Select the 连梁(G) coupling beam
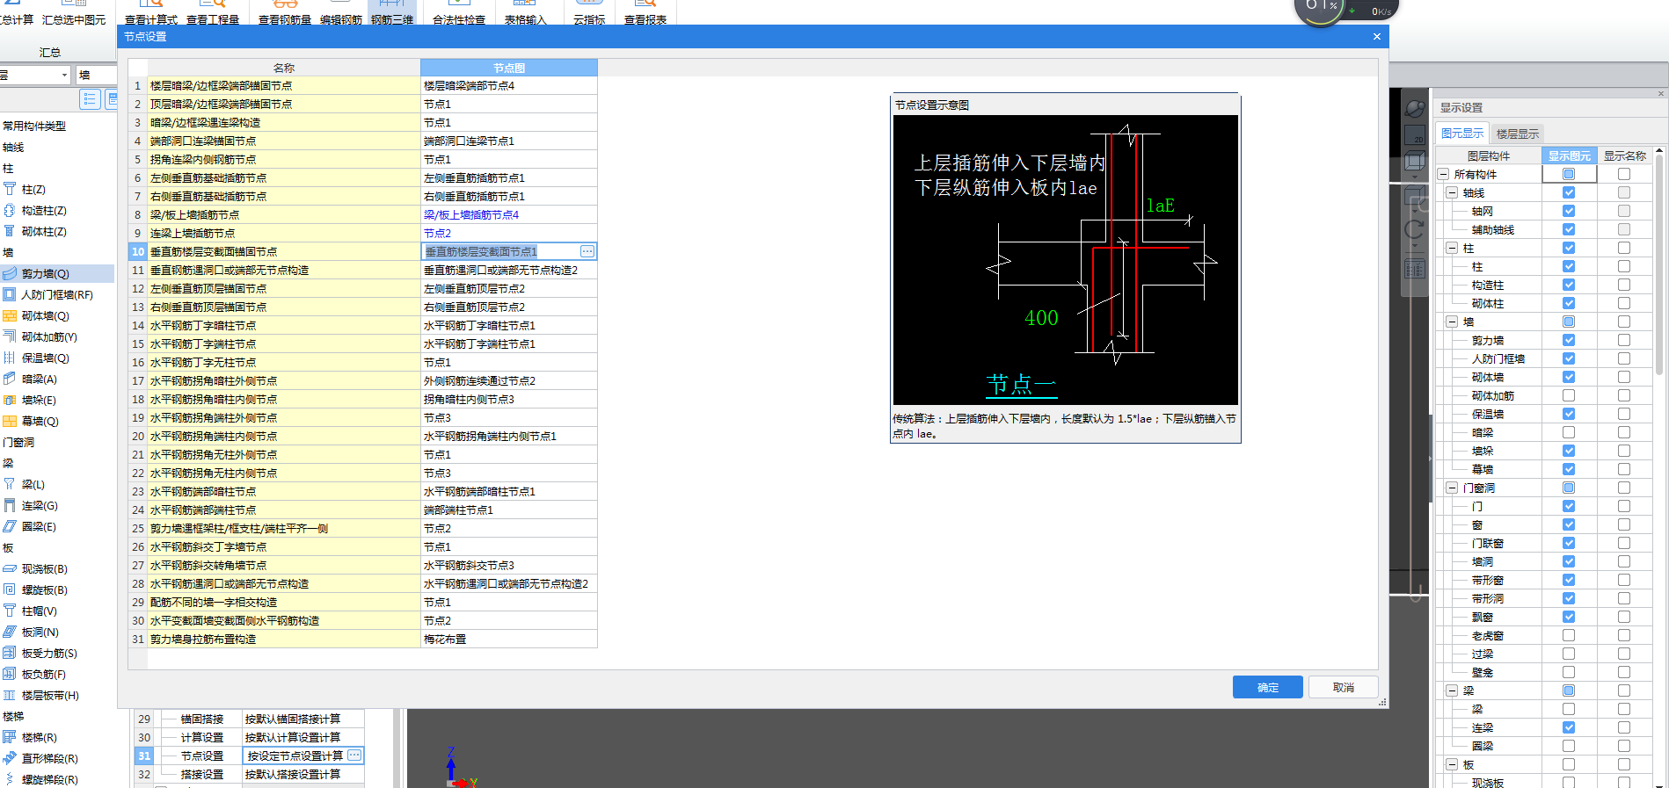 point(39,505)
